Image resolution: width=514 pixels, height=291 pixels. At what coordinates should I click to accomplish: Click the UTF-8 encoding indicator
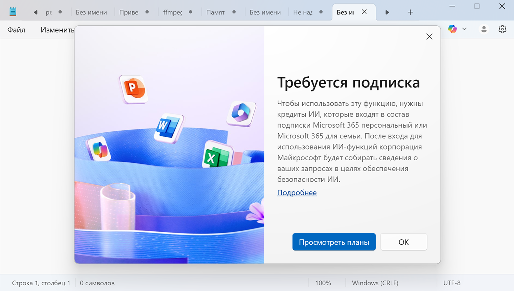click(x=452, y=283)
